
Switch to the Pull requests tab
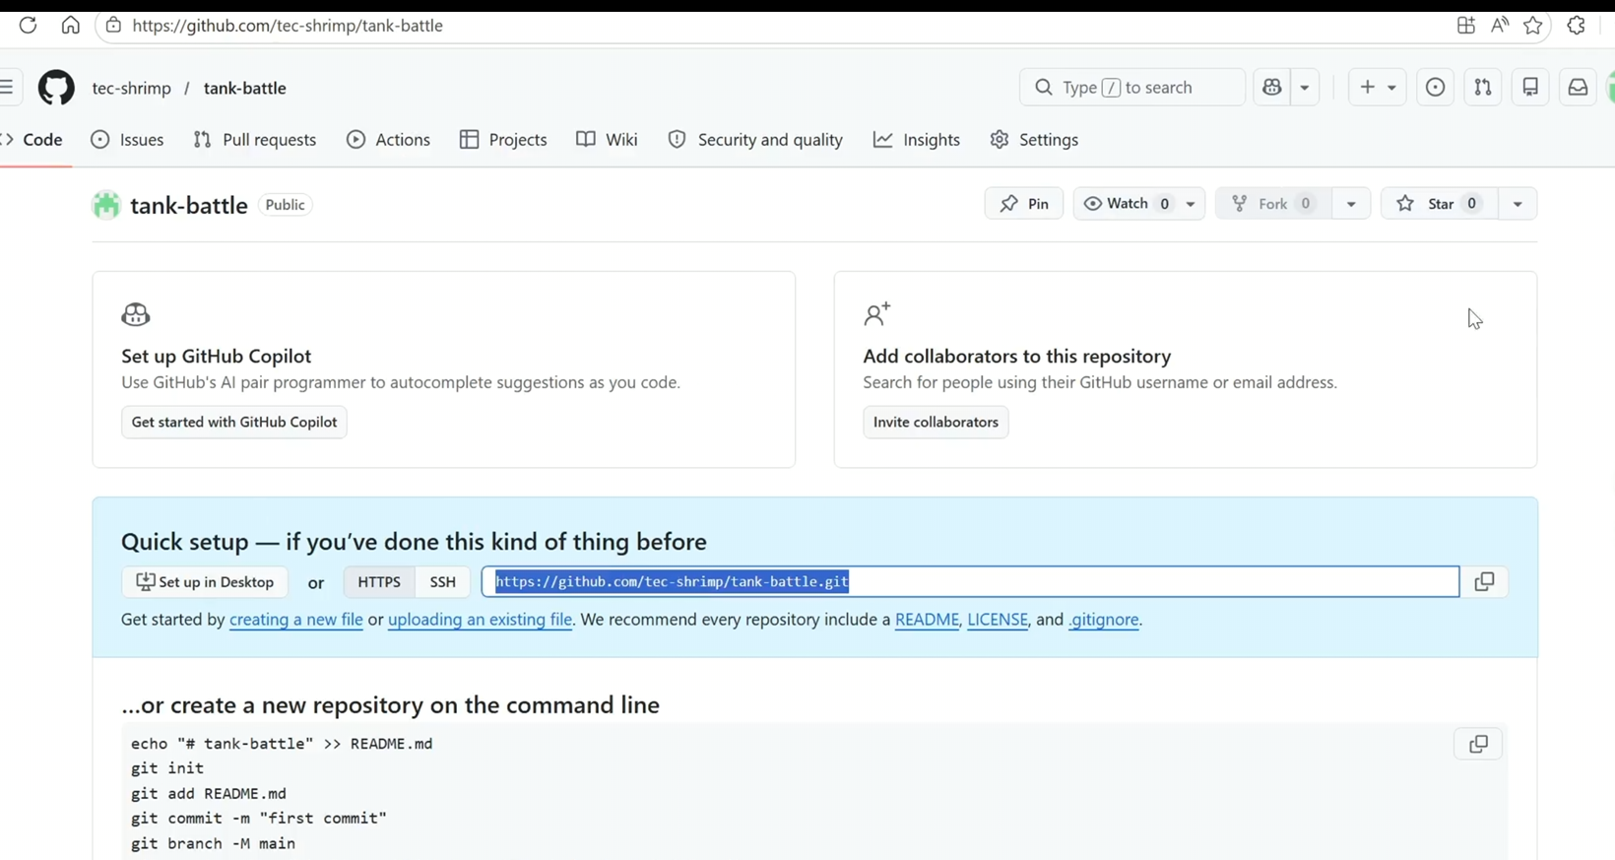click(255, 140)
